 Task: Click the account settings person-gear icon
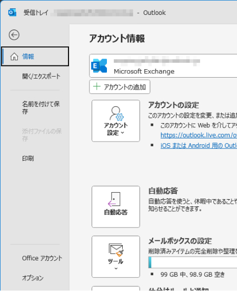116,113
